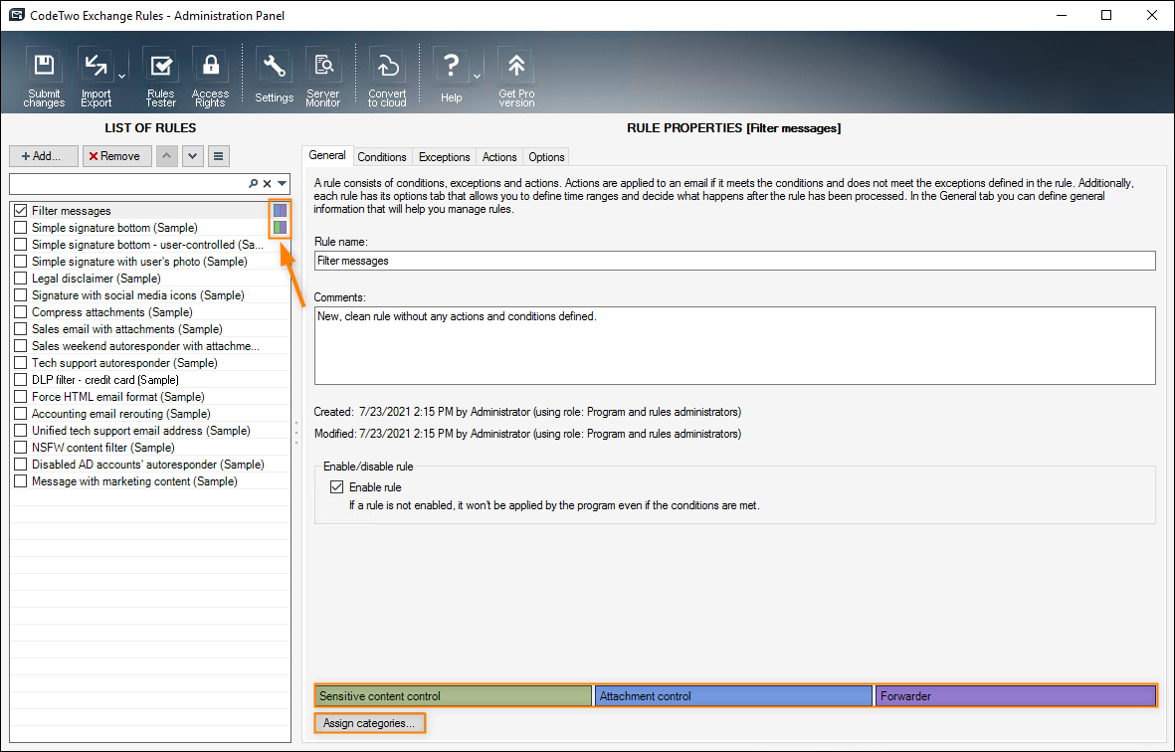Select Disabled AD accounts' autoresponder rule
The image size is (1175, 752).
point(147,465)
